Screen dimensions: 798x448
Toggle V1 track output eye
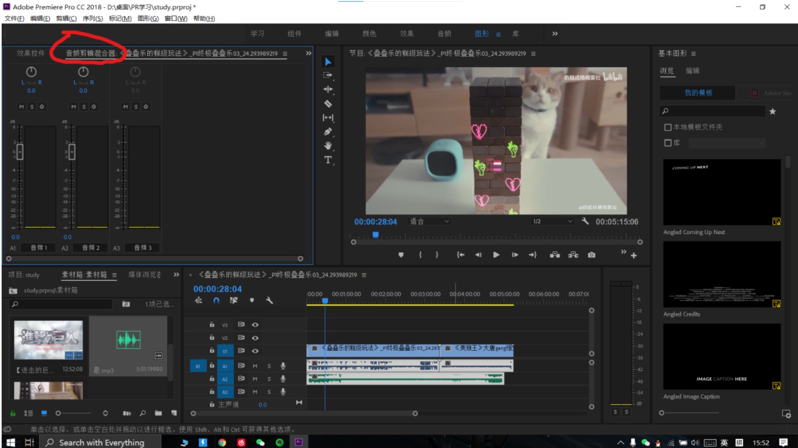[x=255, y=351]
